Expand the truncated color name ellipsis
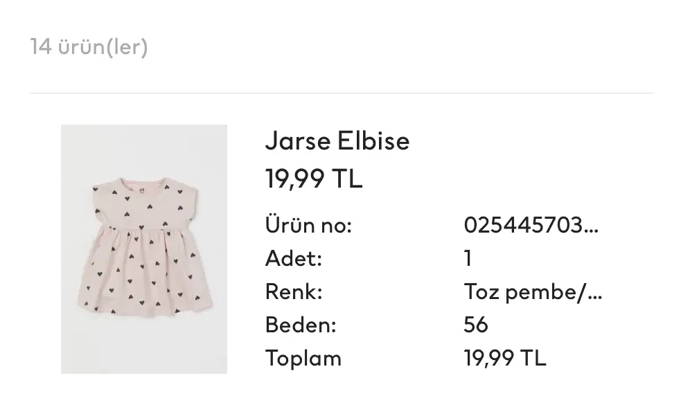Image resolution: width=681 pixels, height=396 pixels. [x=595, y=294]
